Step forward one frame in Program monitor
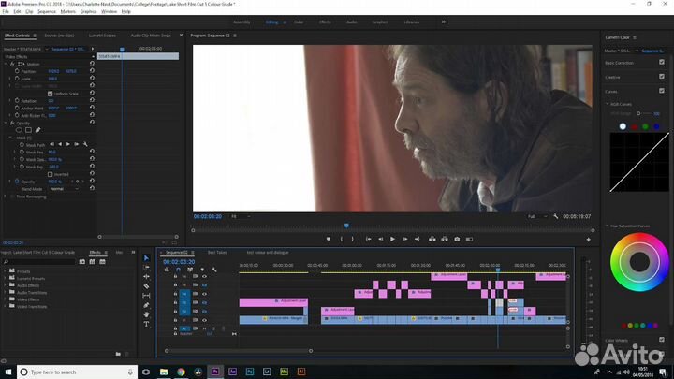 405,239
